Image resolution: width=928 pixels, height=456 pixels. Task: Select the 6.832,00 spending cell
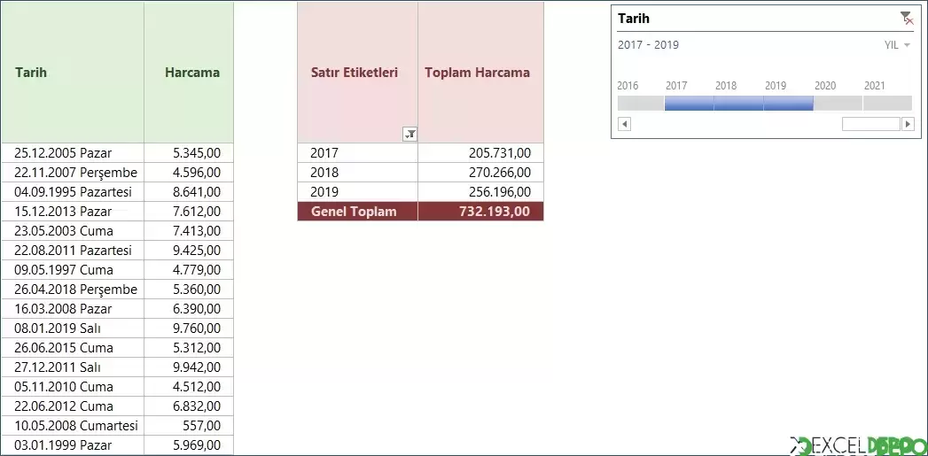(189, 407)
